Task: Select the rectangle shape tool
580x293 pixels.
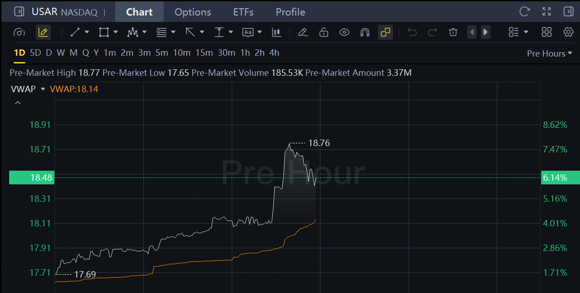Action: [x=104, y=32]
